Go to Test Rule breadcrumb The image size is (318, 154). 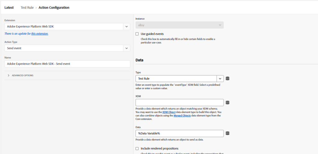27,7
